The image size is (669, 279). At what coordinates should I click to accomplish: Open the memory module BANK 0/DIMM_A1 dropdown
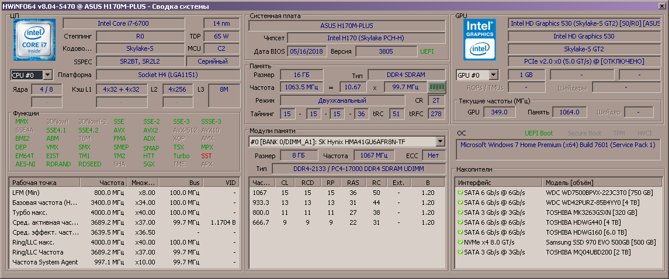point(440,142)
